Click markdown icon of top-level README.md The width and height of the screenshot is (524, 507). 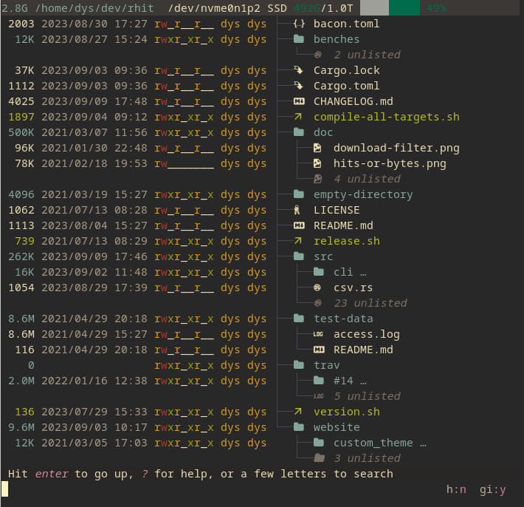299,225
